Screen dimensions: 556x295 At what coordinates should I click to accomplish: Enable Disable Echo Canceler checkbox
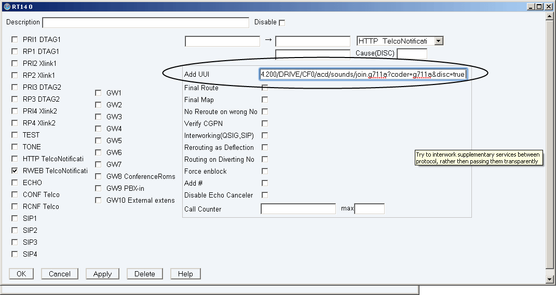point(265,195)
